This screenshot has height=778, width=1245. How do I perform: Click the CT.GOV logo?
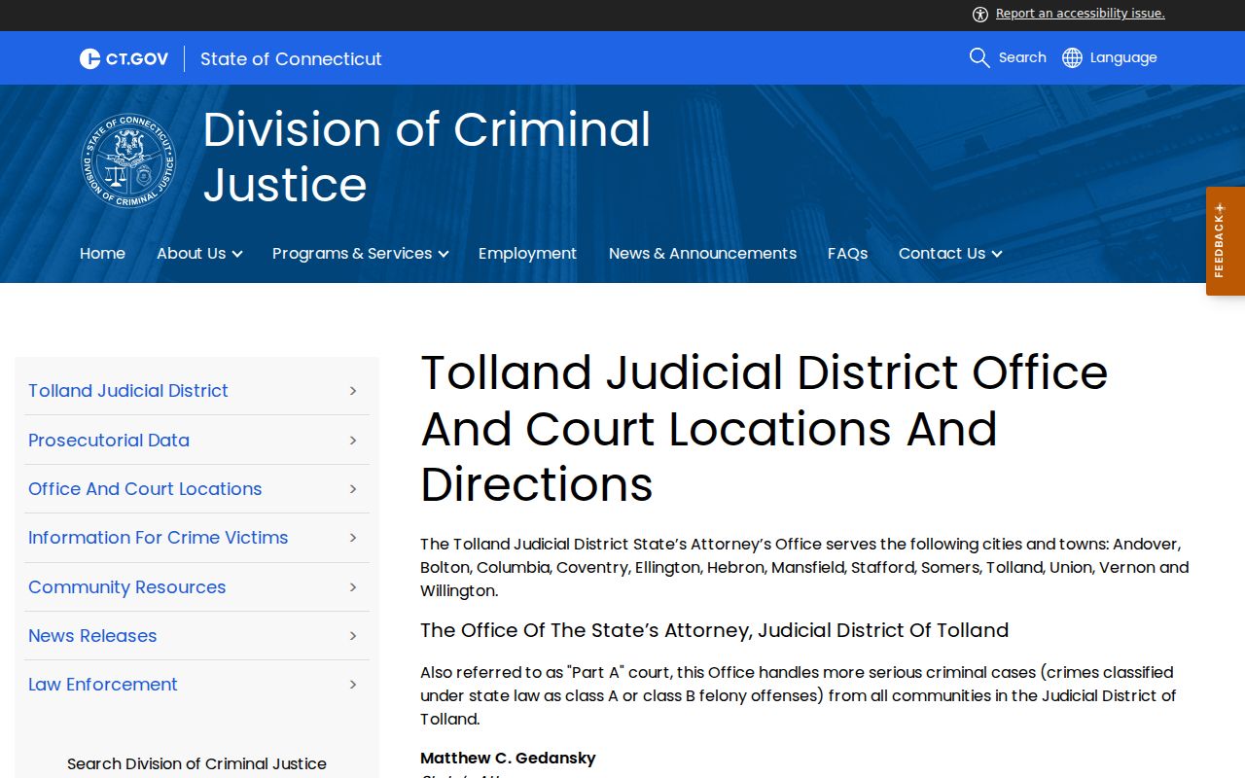click(124, 58)
